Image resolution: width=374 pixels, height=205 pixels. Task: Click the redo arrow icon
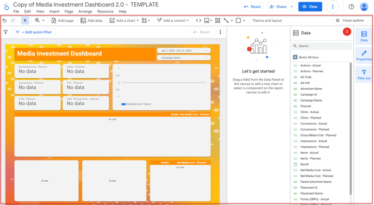pyautogui.click(x=13, y=21)
